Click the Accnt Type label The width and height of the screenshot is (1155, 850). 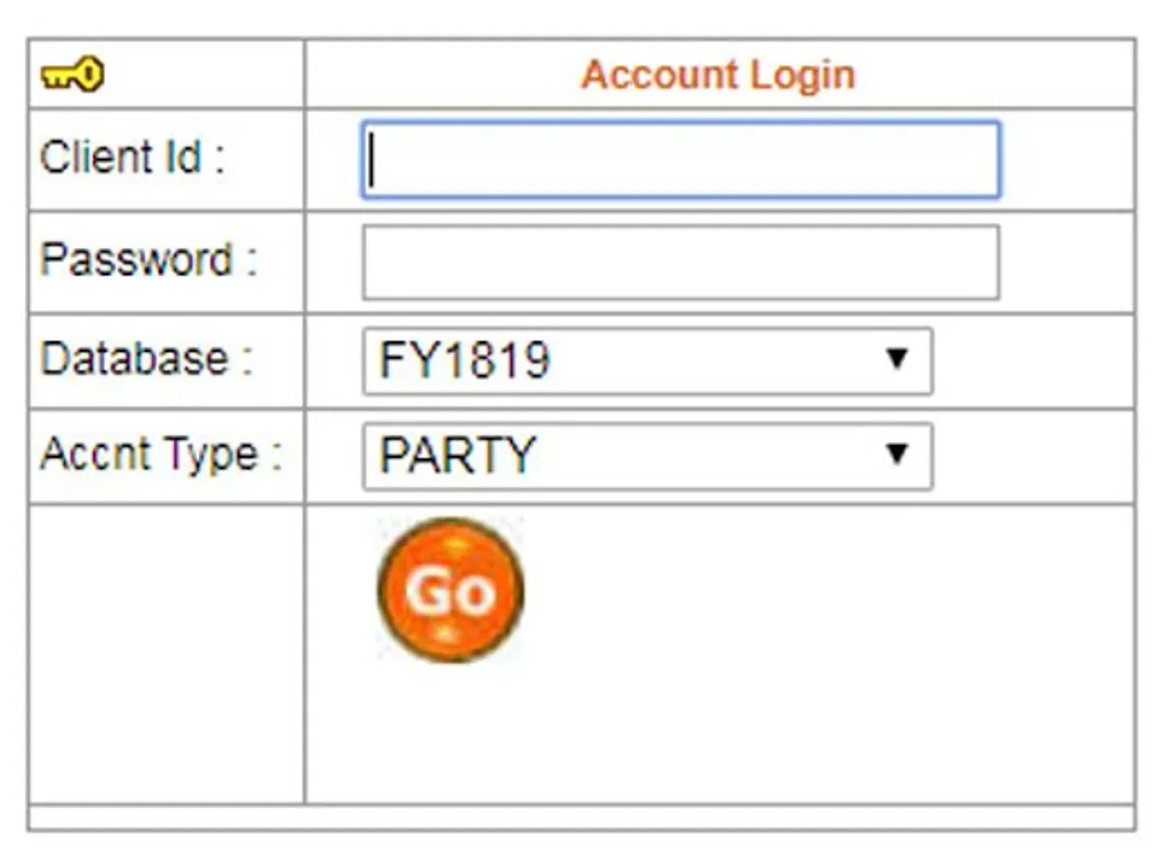pyautogui.click(x=161, y=455)
